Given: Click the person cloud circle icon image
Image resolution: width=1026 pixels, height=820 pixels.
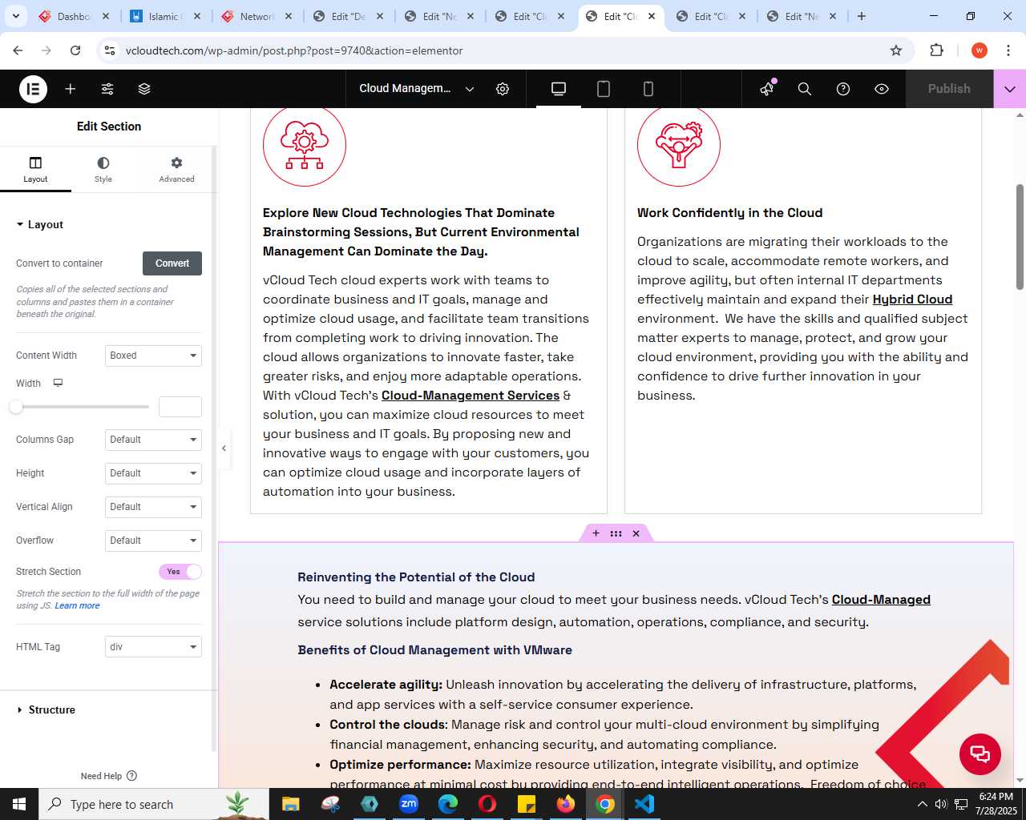Looking at the screenshot, I should pyautogui.click(x=679, y=147).
